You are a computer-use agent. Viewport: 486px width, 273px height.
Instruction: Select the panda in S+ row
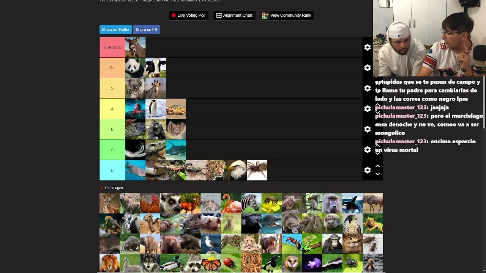click(x=135, y=68)
